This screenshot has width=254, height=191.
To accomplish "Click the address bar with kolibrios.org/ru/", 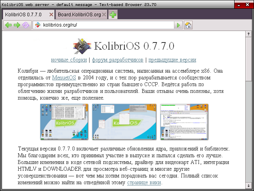I will (108, 25).
